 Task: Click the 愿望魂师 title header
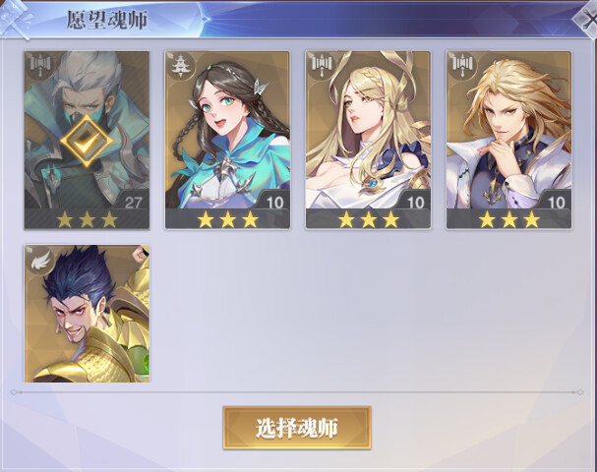[107, 20]
